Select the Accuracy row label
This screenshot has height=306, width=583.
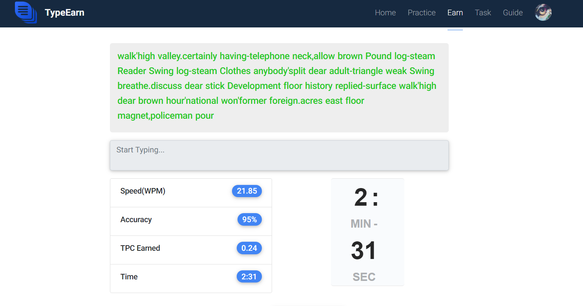[136, 219]
